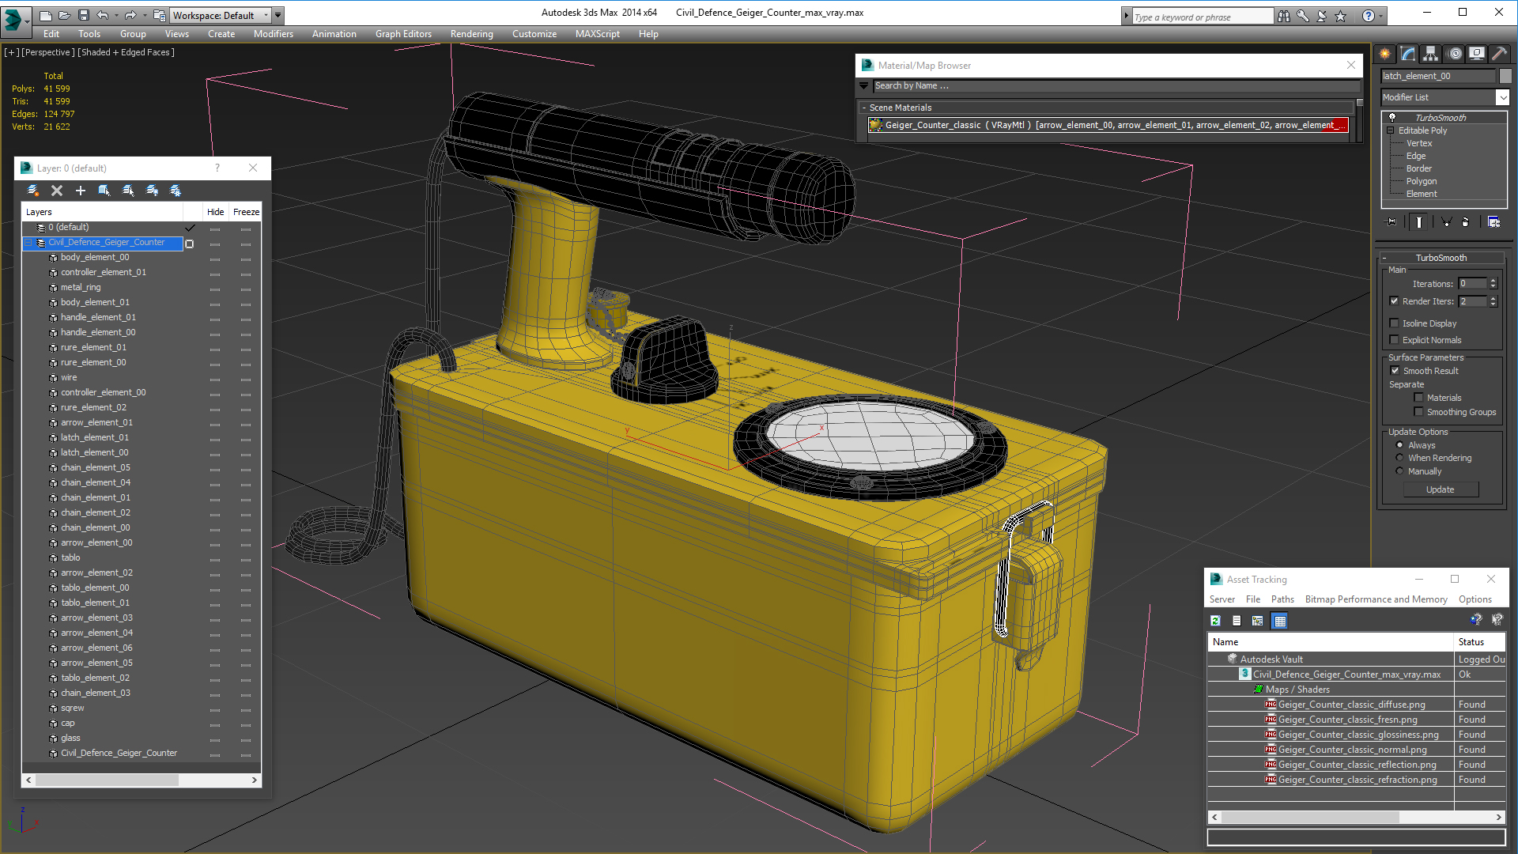Viewport: 1518px width, 854px height.
Task: Open Bitmap Performance and Memory menu
Action: pos(1376,599)
